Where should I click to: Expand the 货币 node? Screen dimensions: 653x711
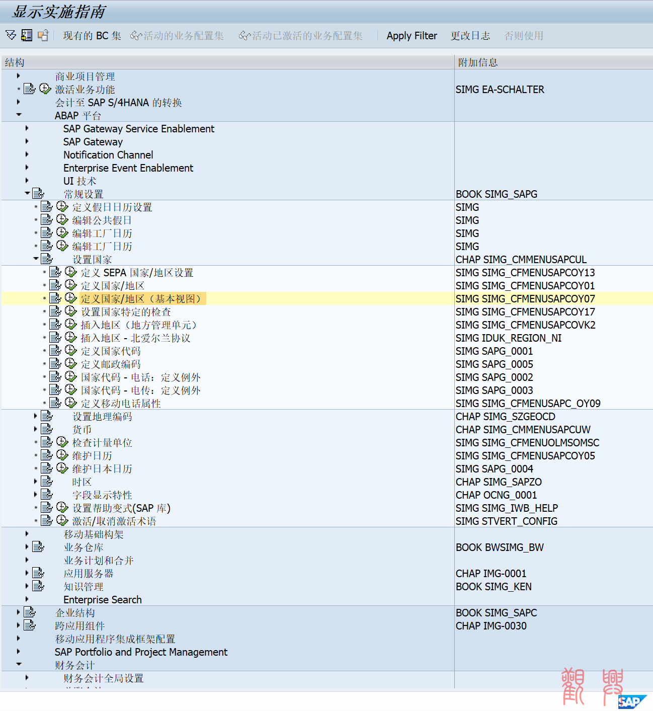pyautogui.click(x=36, y=429)
